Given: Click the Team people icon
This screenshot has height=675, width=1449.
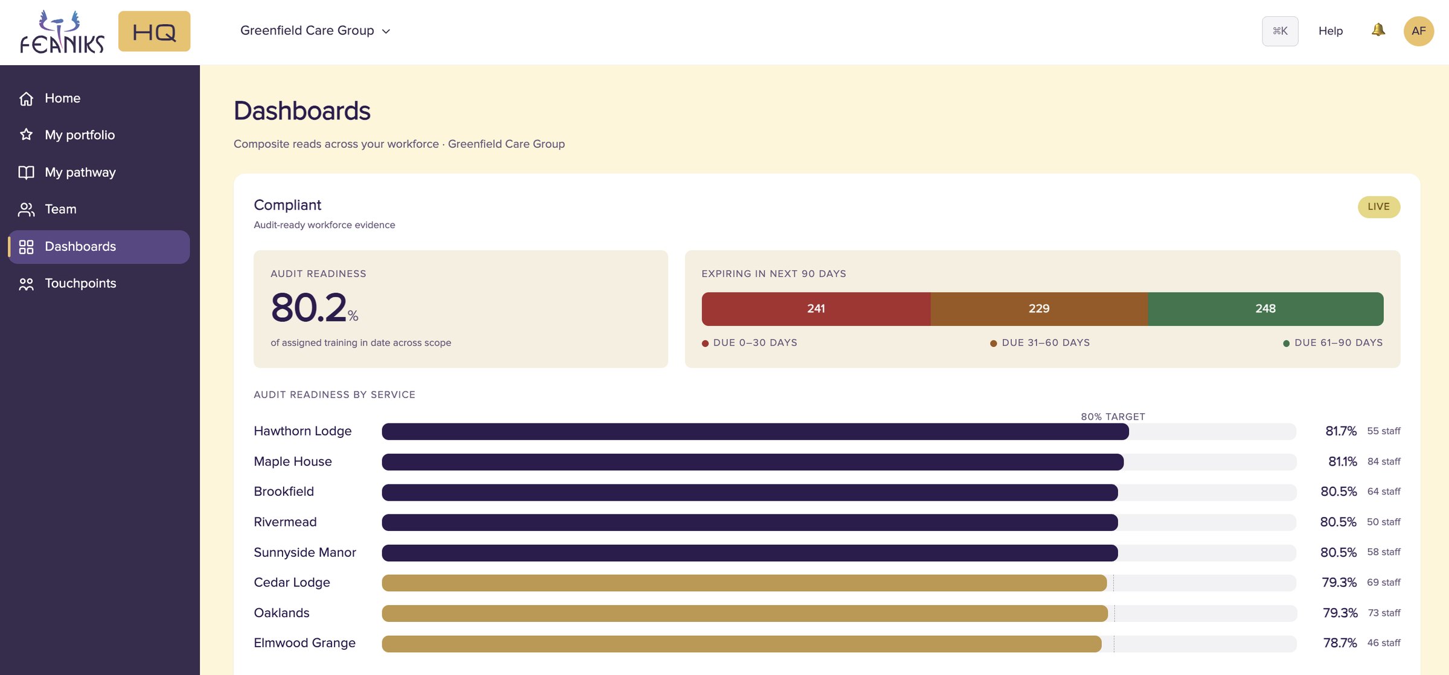Looking at the screenshot, I should point(26,209).
